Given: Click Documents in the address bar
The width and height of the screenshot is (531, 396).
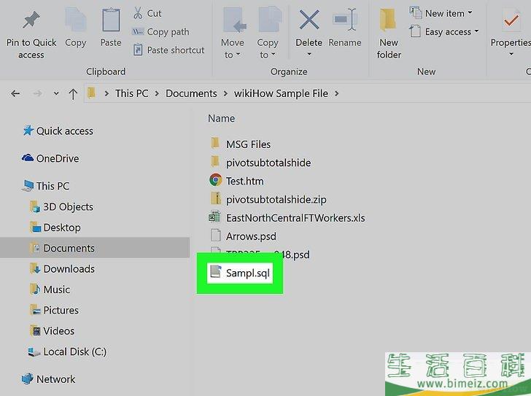Looking at the screenshot, I should (x=191, y=93).
